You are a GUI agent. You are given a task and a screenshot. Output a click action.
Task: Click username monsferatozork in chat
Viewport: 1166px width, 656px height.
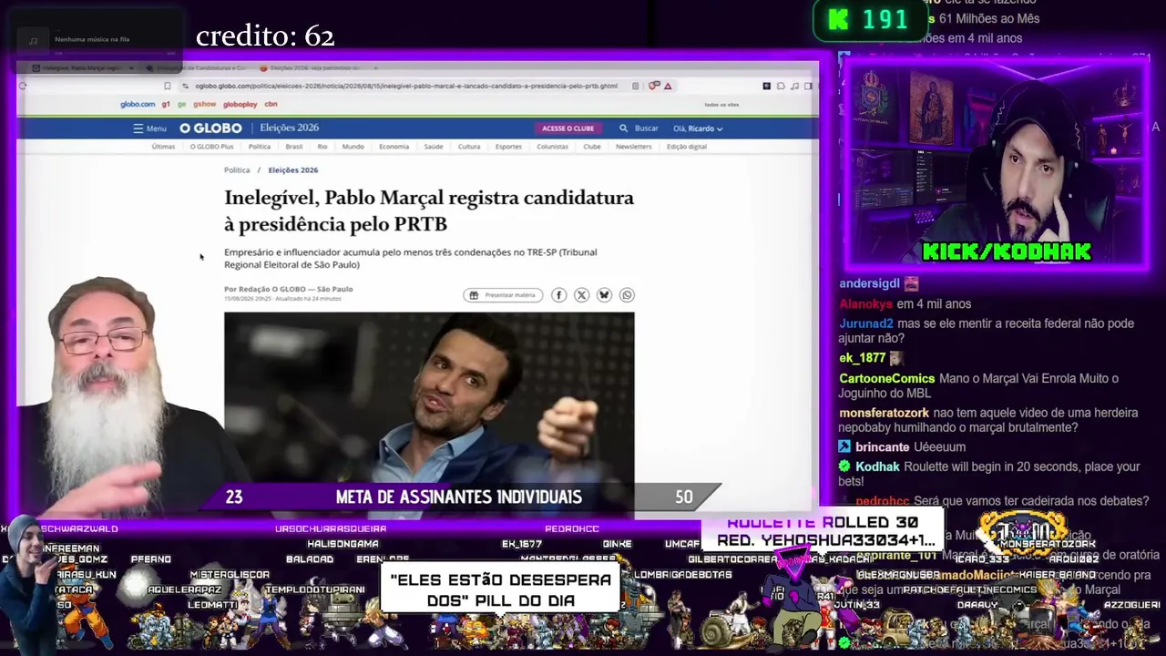tap(884, 413)
